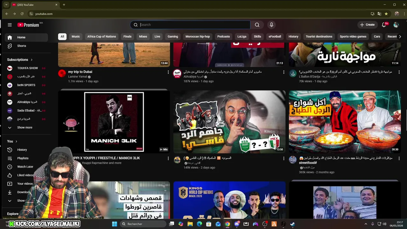The image size is (407, 229).
Task: Click the KSA vs MEX video thumbnail
Action: tap(229, 122)
